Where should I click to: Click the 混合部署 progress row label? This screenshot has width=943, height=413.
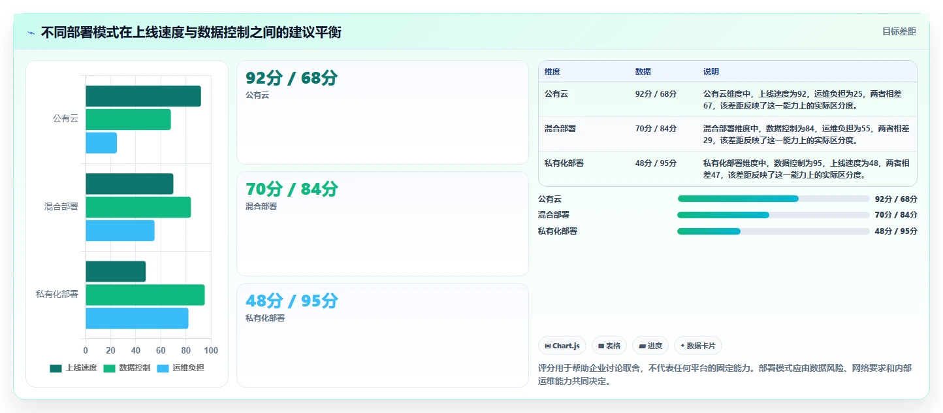554,215
